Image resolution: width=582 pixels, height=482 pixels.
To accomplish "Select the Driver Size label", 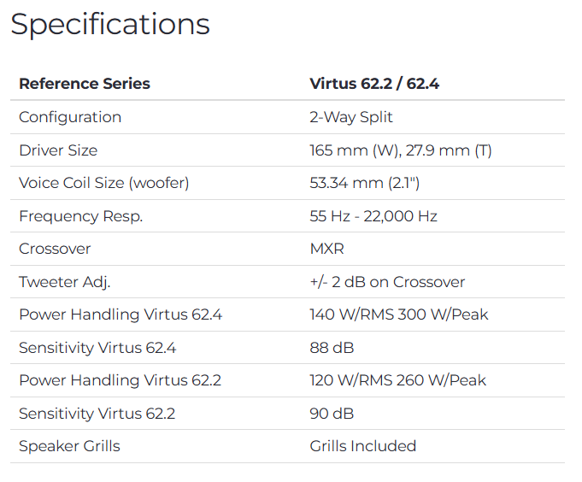I will (58, 150).
